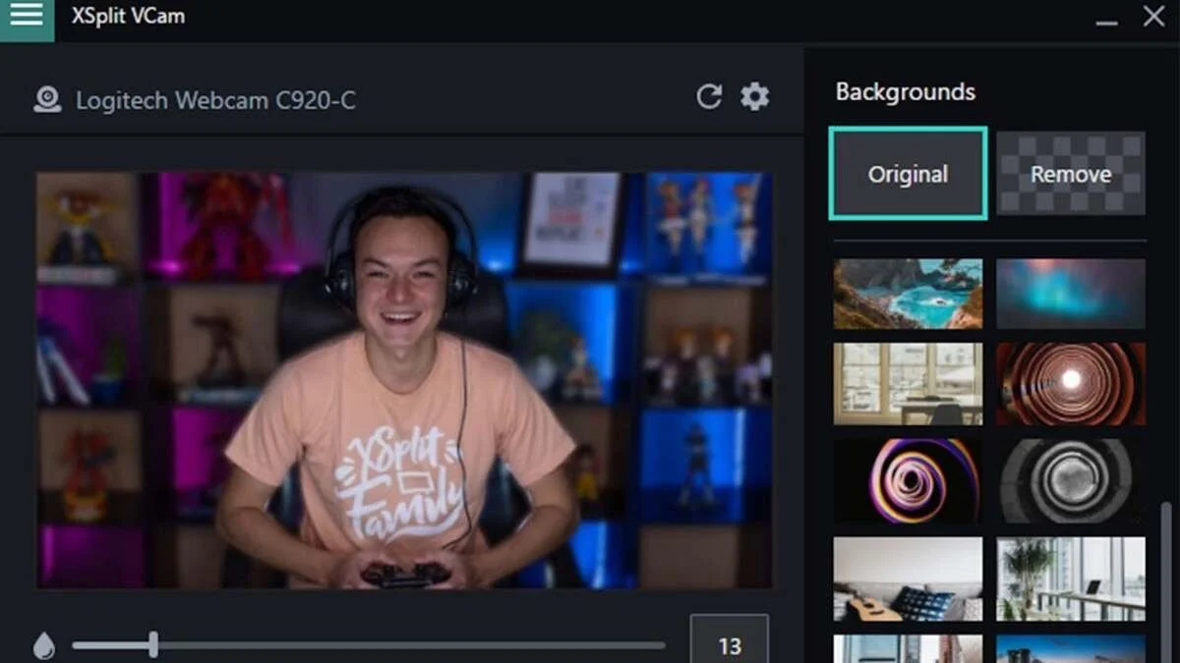
Task: Select the sofa with guitar background
Action: click(x=908, y=579)
